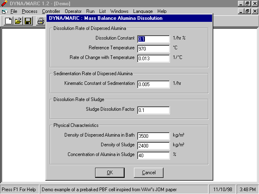Image resolution: width=259 pixels, height=194 pixels.
Task: Edit Rate of Change with Temperature field
Action: [153, 58]
